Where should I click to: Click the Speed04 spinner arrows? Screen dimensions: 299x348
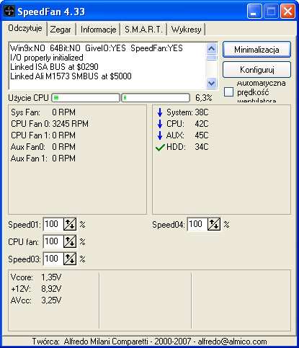point(214,224)
